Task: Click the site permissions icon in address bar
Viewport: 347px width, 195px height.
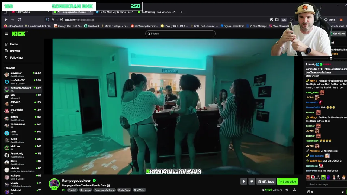Action: pyautogui.click(x=58, y=19)
